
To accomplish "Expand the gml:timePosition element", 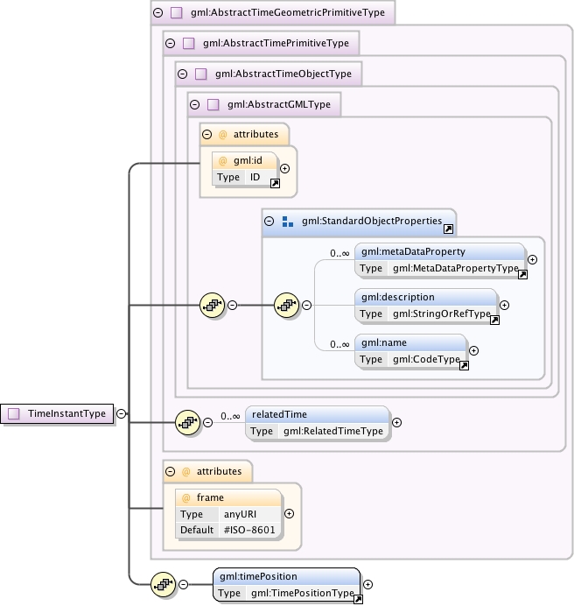I will [367, 584].
